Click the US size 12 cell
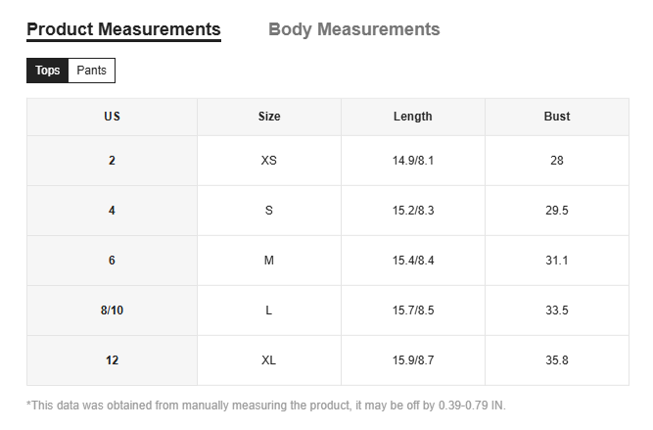This screenshot has width=653, height=430. tap(112, 360)
